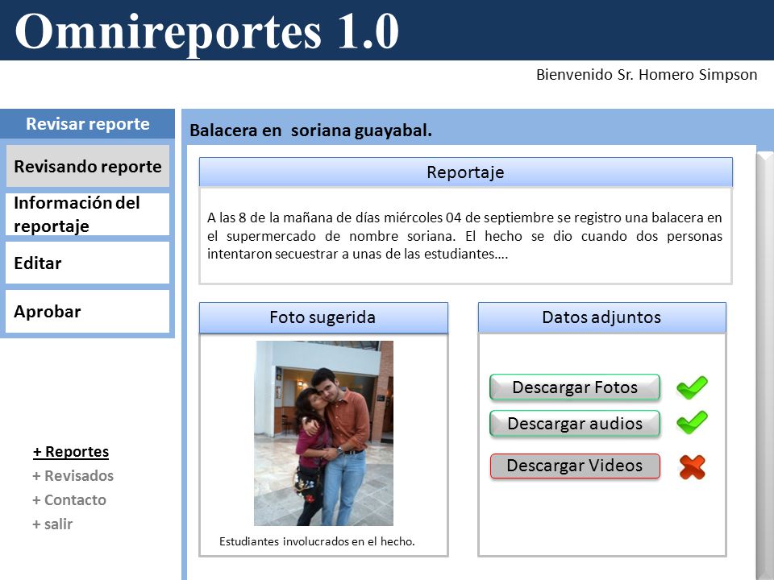Click the report text paragraph
The height and width of the screenshot is (580, 774).
(x=464, y=236)
